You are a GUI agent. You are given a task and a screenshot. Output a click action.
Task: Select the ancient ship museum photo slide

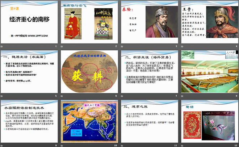210,72
